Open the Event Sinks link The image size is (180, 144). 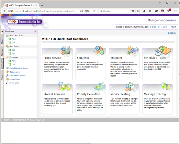coord(14,83)
